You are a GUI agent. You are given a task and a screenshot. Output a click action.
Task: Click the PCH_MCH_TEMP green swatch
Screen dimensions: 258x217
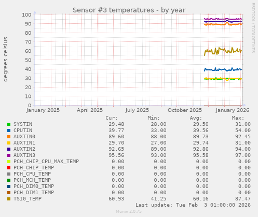pyautogui.click(x=9, y=180)
